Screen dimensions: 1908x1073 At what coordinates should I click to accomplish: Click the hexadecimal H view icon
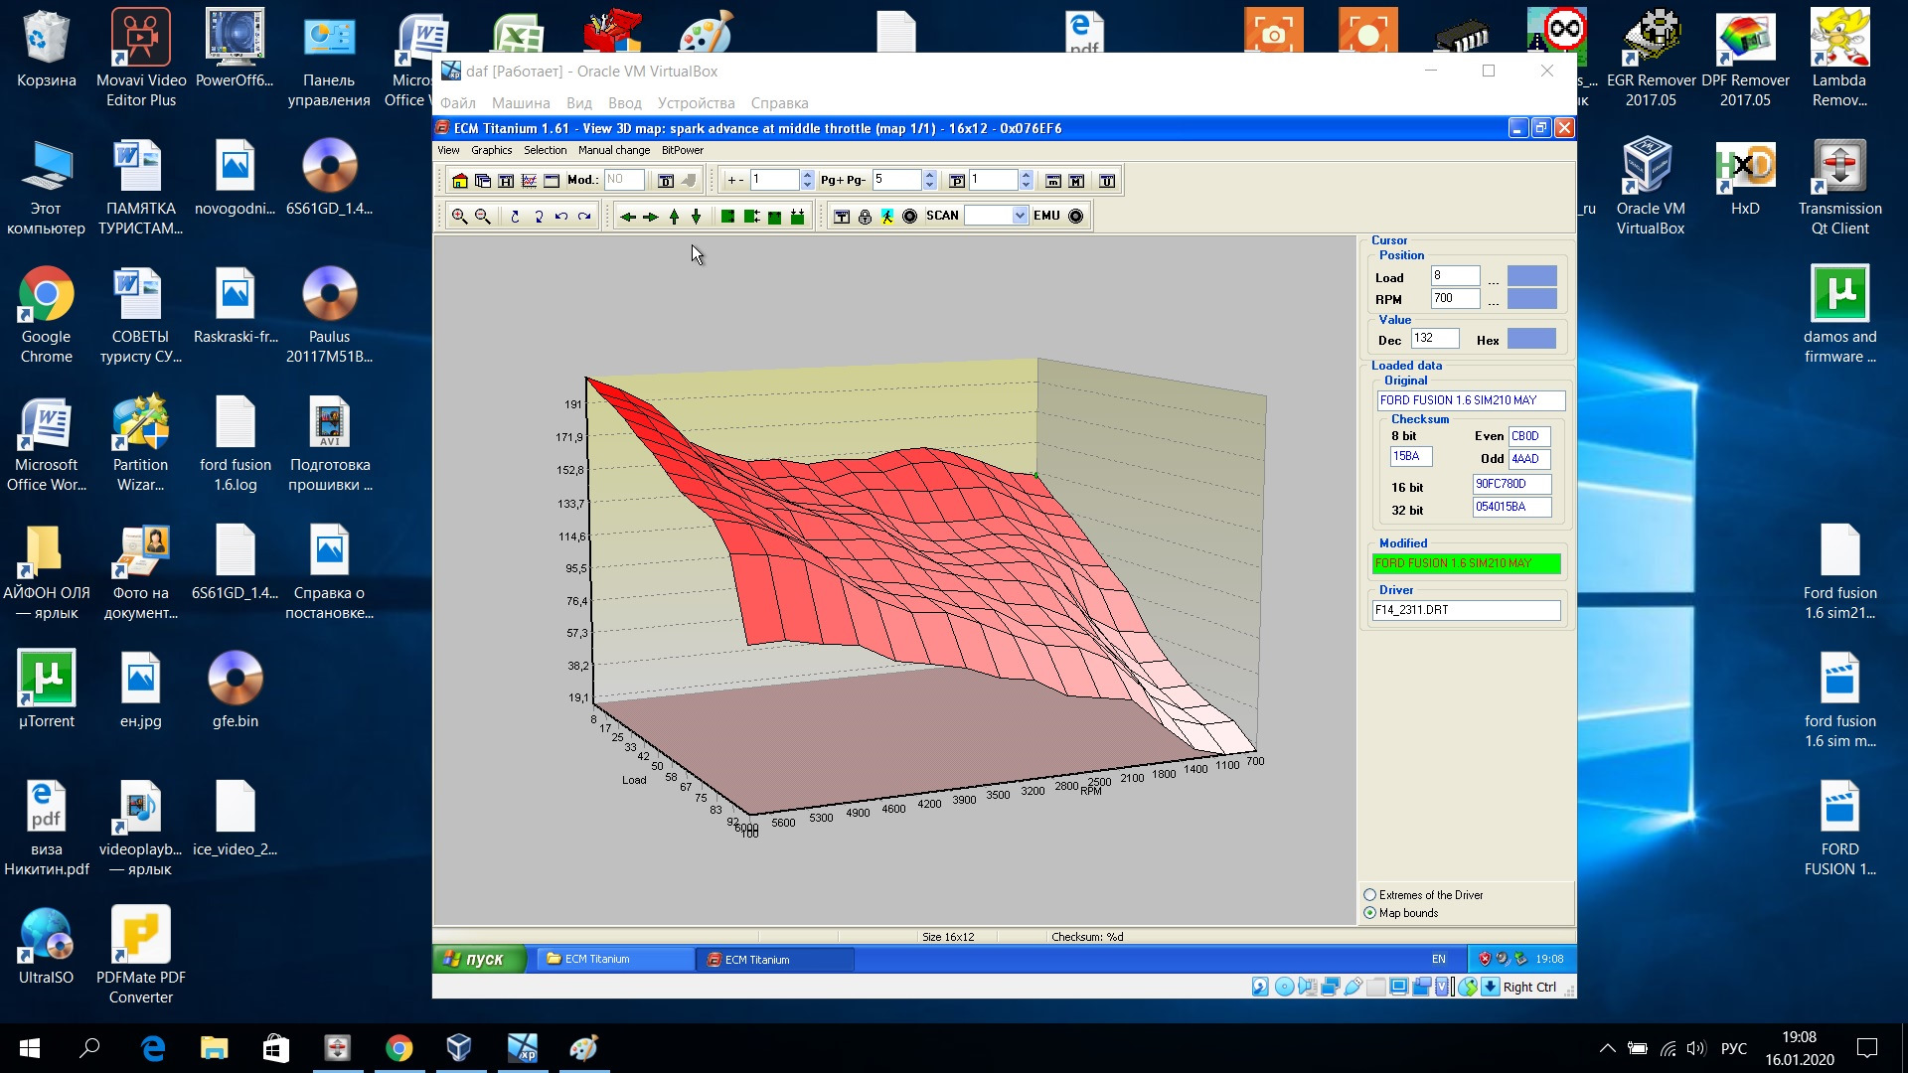(x=506, y=181)
